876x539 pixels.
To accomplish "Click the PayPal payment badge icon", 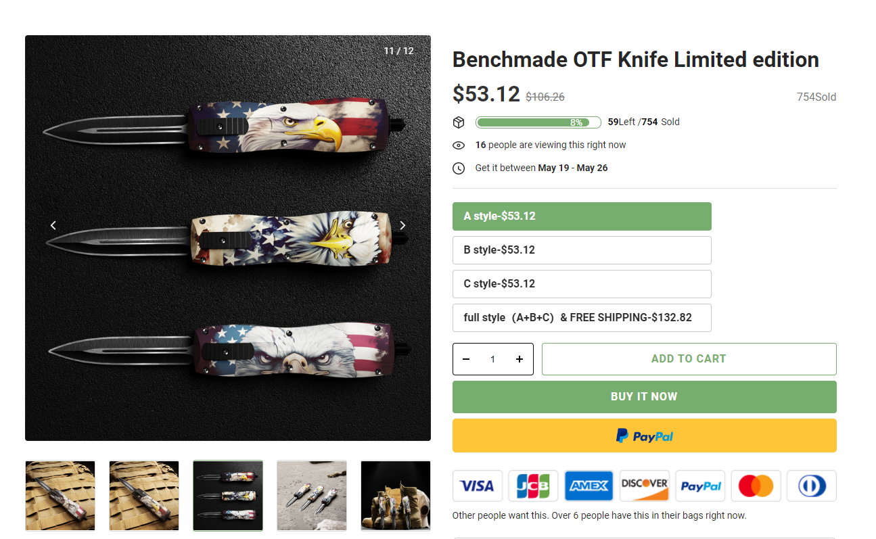I will click(700, 486).
